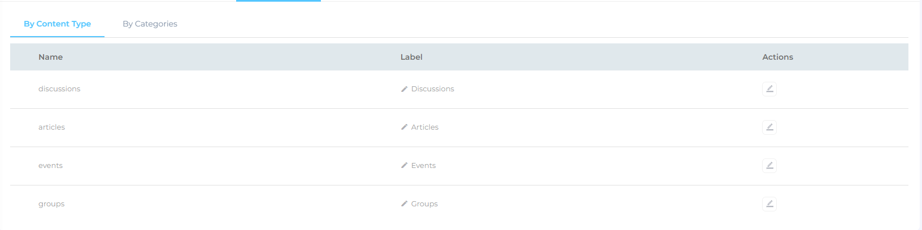Click pencil icon beside Articles label

coord(405,127)
